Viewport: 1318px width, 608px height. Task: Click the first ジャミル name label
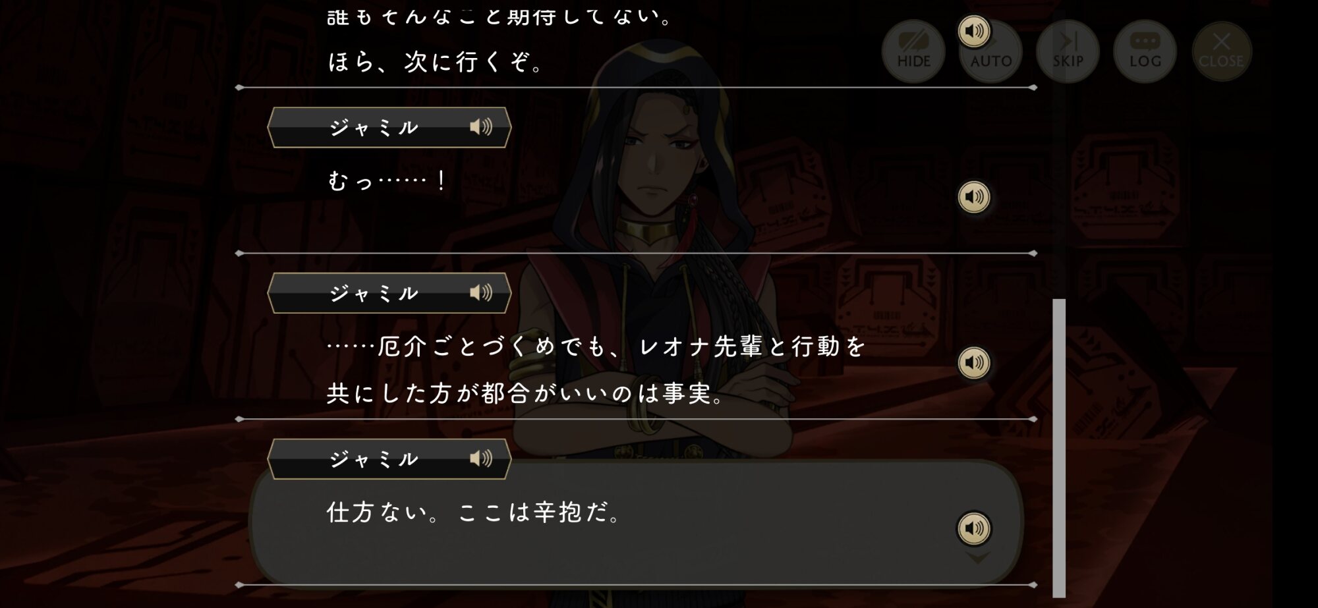pyautogui.click(x=374, y=127)
